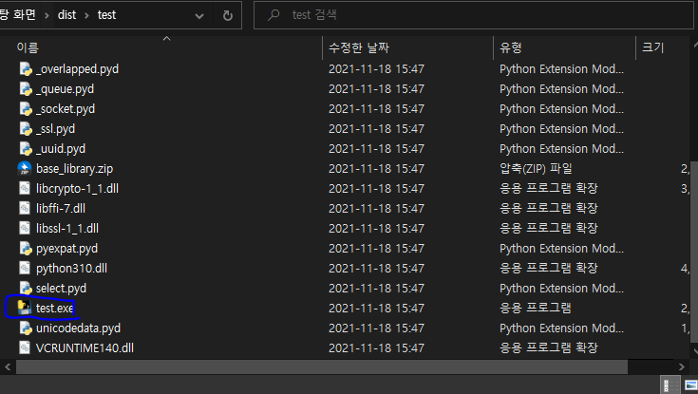Click the python310.dll file icon
Image resolution: width=698 pixels, height=394 pixels.
pos(25,269)
